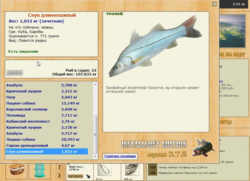Open the Меню button

pos(15,73)
